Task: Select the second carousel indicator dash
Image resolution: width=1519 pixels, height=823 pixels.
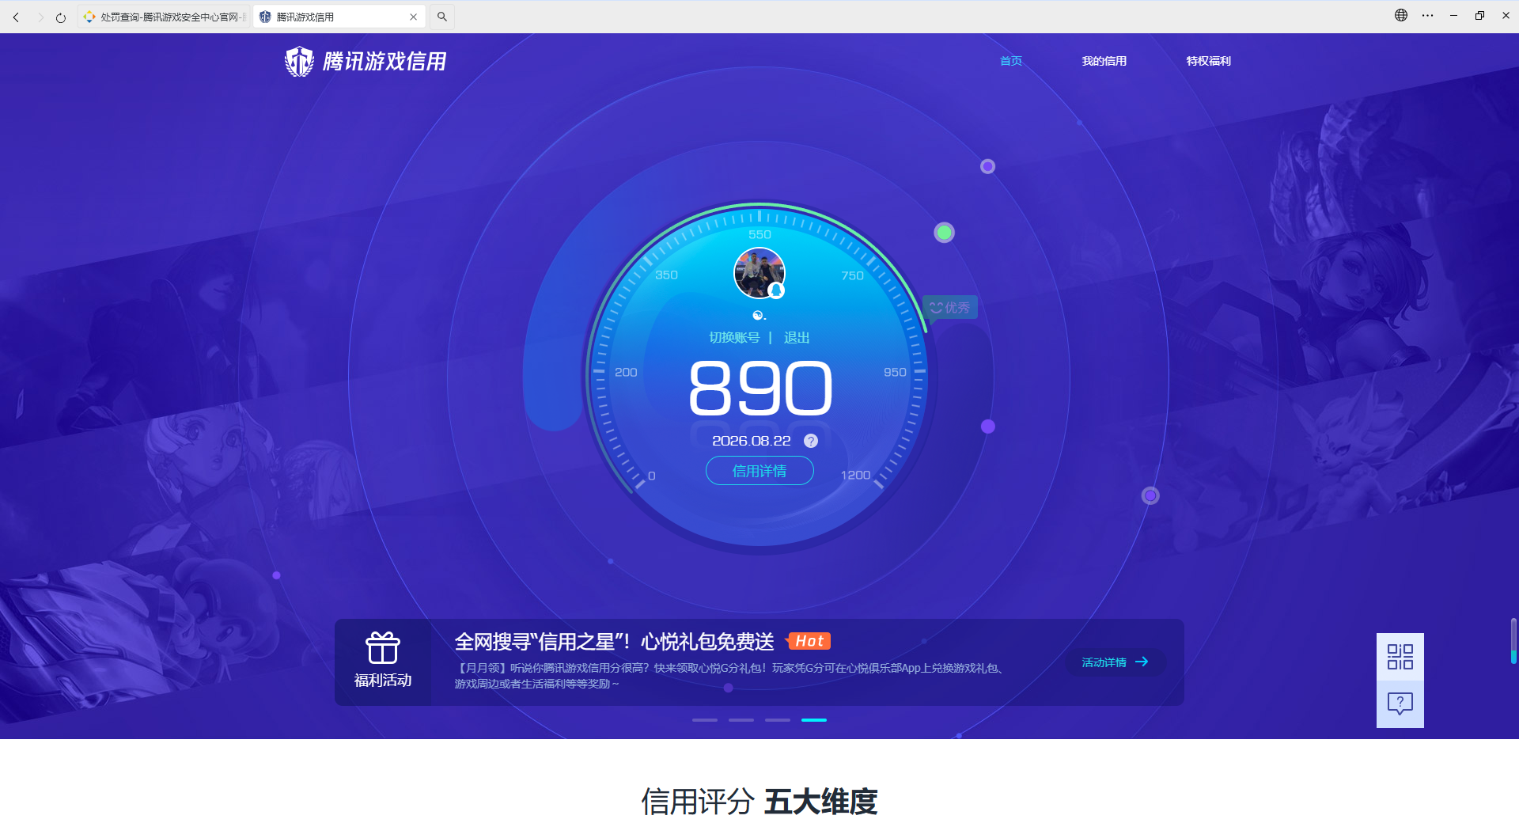Action: click(x=741, y=720)
